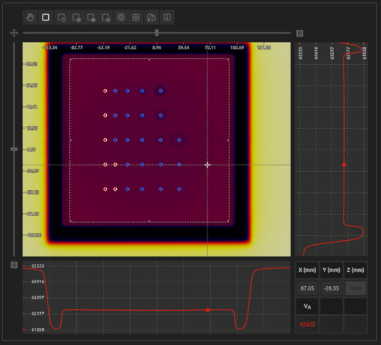Image resolution: width=381 pixels, height=345 pixels.
Task: Click the ROI bottom-middle edge handle
Action: click(x=149, y=221)
